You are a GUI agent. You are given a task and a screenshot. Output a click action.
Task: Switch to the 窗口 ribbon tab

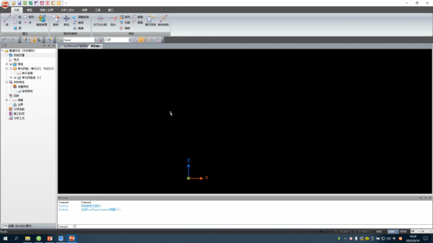tap(111, 10)
